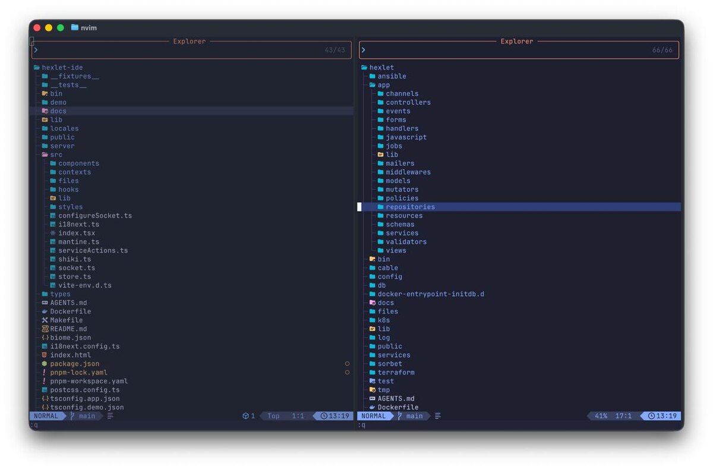This screenshot has height=469, width=713.
Task: Click the cube icon with count 1
Action: click(245, 416)
